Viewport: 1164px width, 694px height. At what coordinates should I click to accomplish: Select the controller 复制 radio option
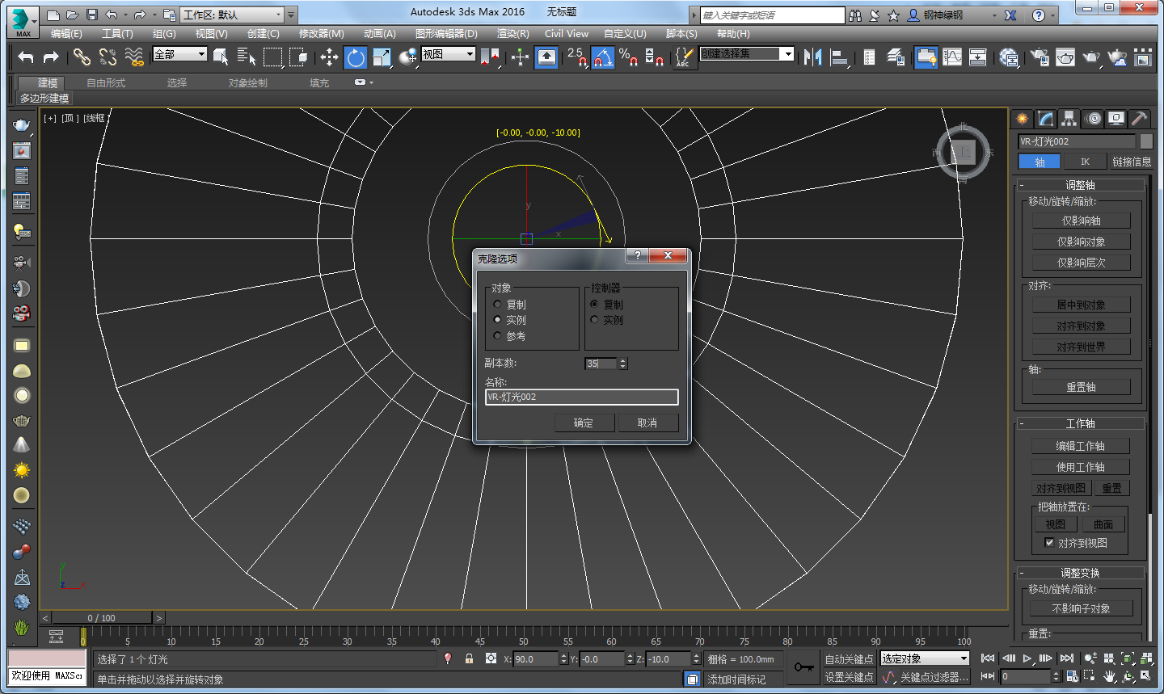pyautogui.click(x=594, y=305)
